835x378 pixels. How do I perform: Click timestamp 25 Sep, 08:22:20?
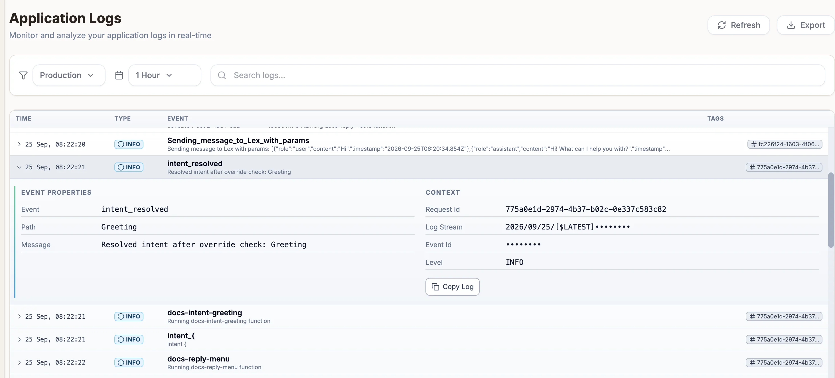55,144
